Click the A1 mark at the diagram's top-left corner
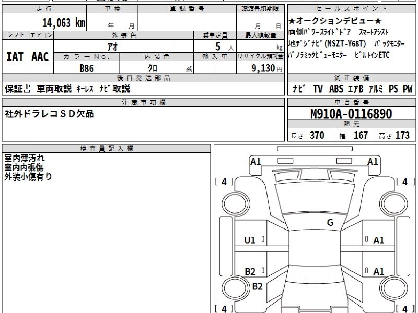The height and width of the screenshot is (313, 418). (x=256, y=161)
